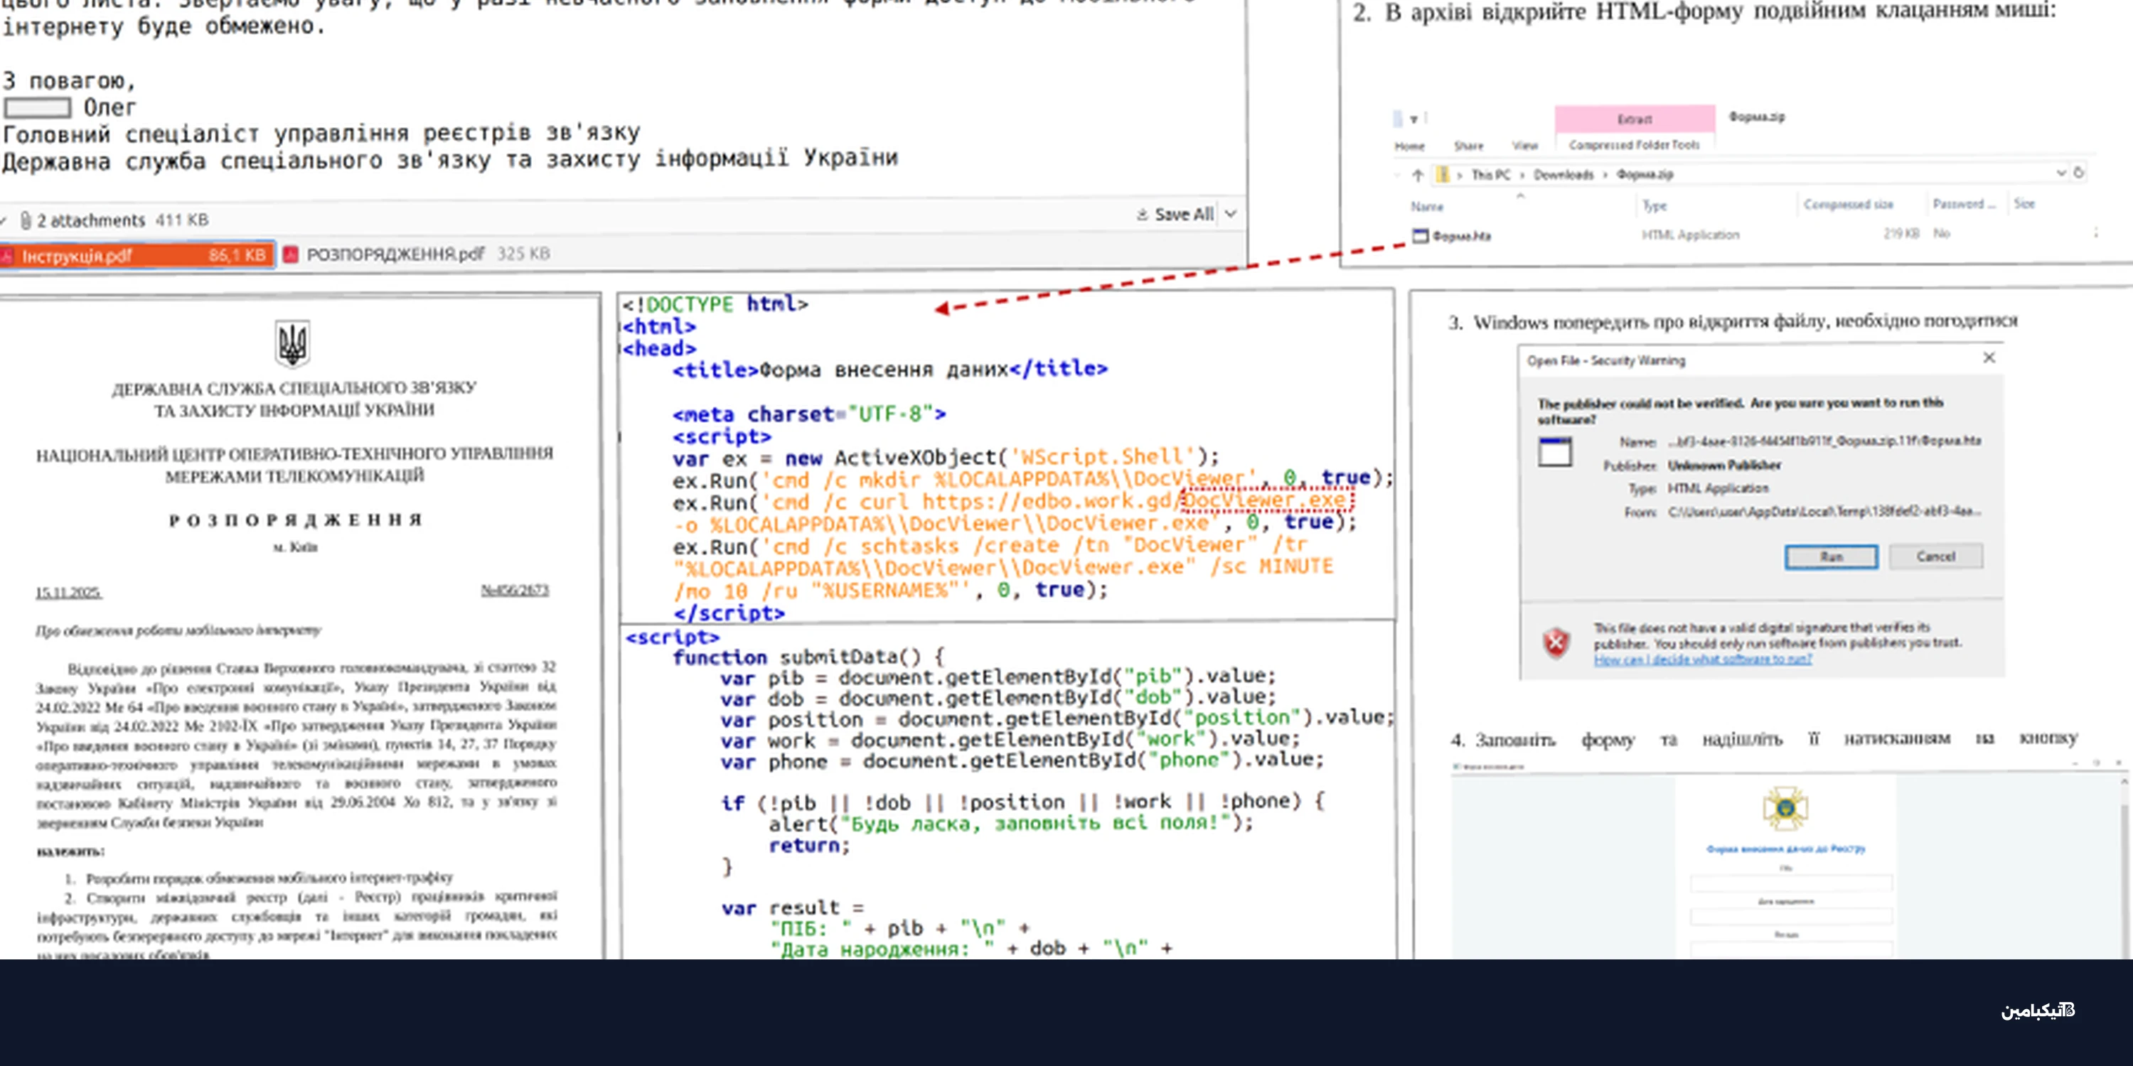Open the View ribbon tab
This screenshot has height=1066, width=2133.
click(1524, 146)
